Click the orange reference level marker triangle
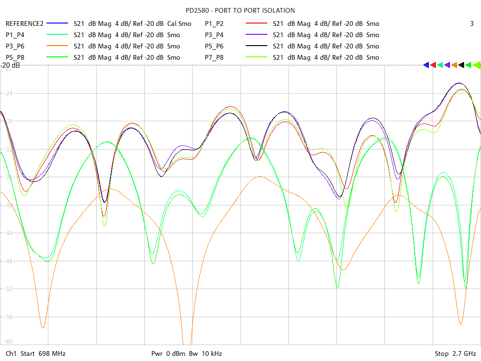Image resolution: width=481 pixels, height=361 pixels. click(454, 65)
